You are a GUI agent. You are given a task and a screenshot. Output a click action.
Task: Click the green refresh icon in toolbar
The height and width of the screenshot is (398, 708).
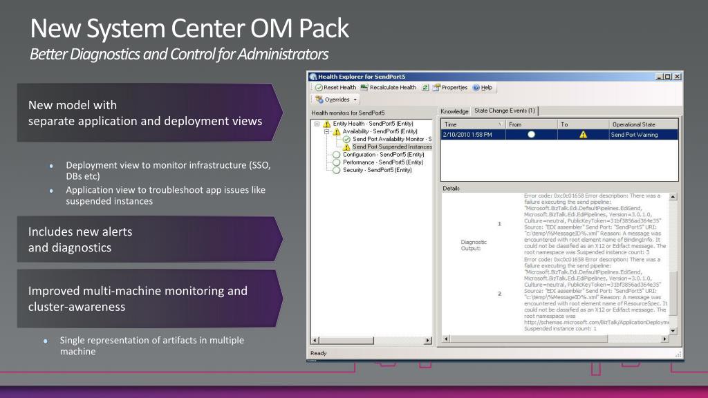pos(425,88)
